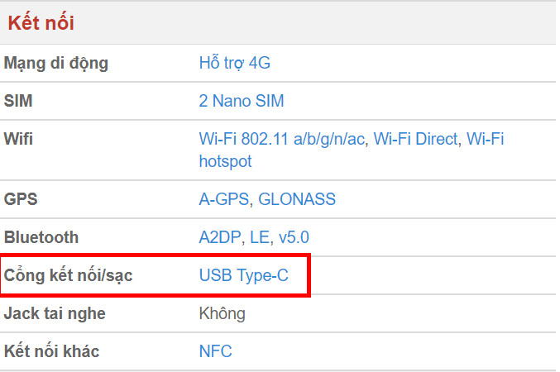Screen dimensions: 560x372
Task: Click the 'Jack tai nghe' row label
Action: tap(55, 313)
